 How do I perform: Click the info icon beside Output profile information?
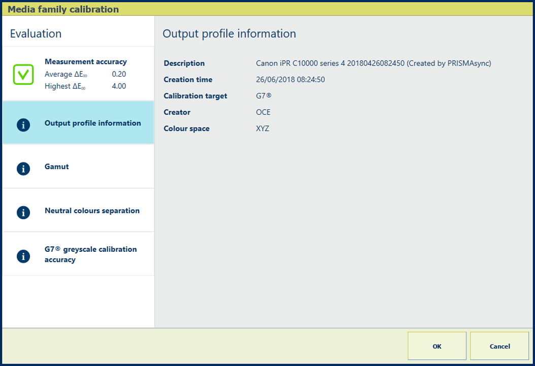coord(23,125)
